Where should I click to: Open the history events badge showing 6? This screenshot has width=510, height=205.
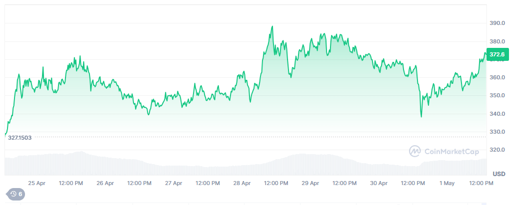(15, 194)
